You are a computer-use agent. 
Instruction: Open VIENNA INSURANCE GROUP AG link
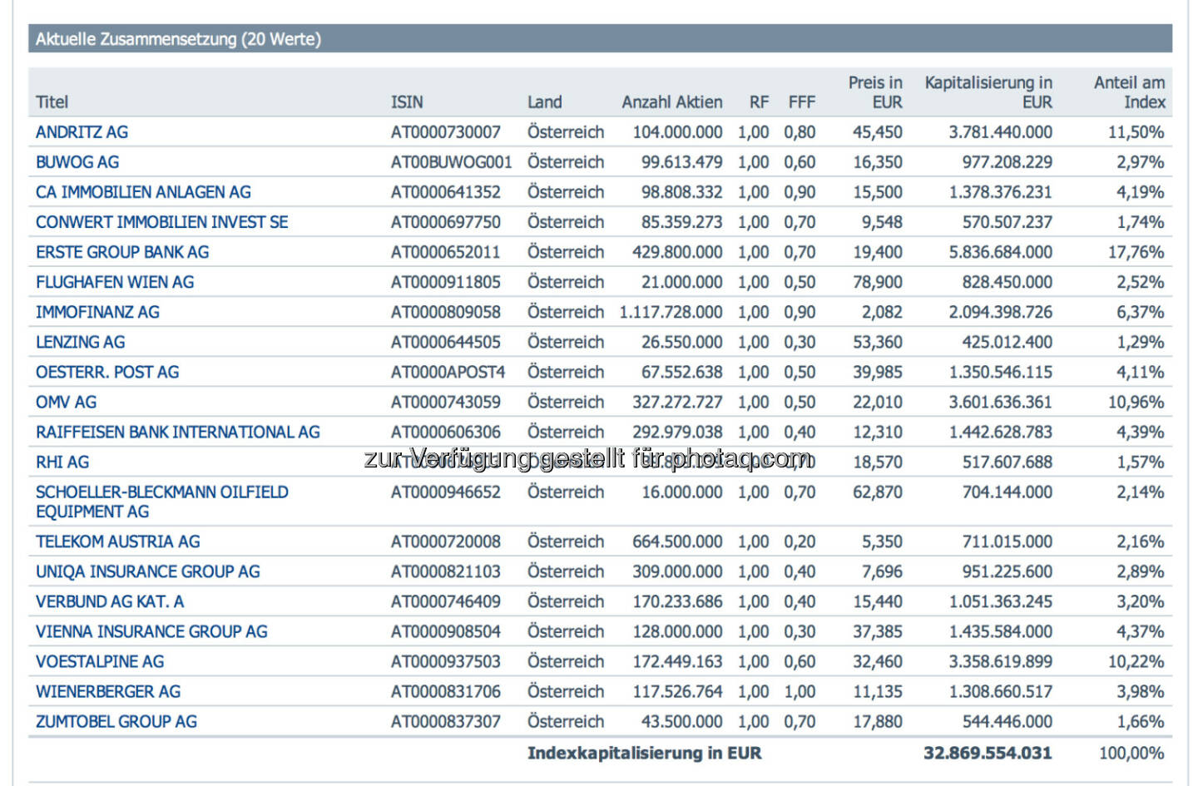pos(151,631)
